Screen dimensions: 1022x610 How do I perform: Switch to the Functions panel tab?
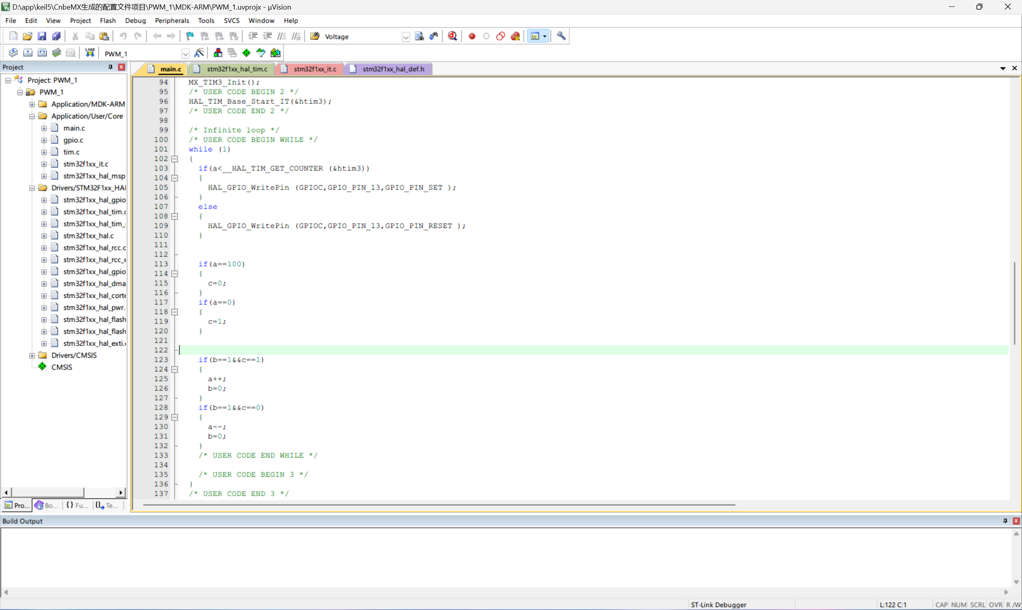[x=77, y=505]
